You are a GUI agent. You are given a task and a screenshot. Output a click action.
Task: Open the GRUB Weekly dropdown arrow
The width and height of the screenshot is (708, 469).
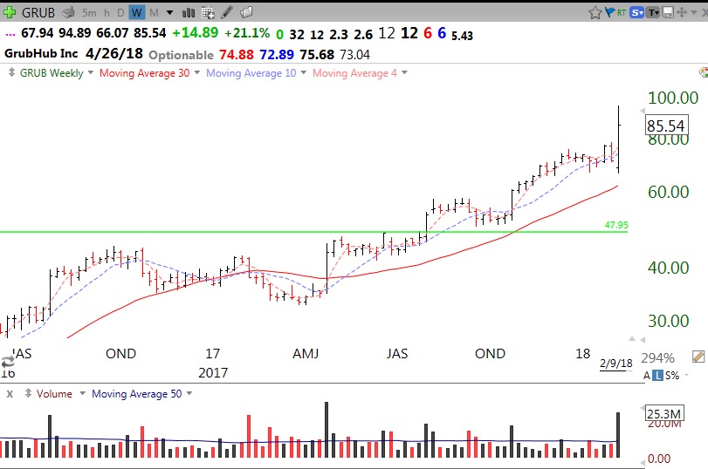[90, 72]
